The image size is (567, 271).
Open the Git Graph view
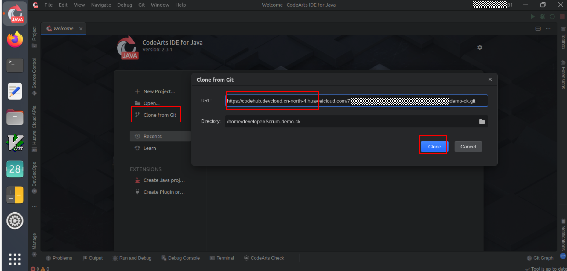(x=540, y=258)
